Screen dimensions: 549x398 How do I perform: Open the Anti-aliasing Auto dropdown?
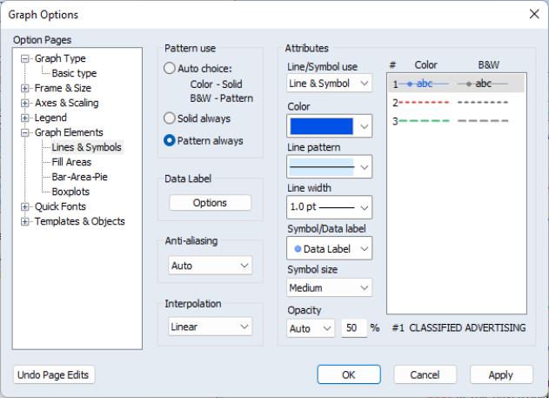tap(210, 265)
